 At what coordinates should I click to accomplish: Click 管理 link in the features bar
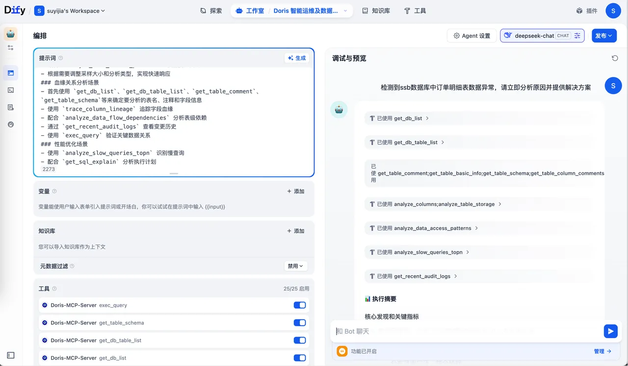coord(599,351)
